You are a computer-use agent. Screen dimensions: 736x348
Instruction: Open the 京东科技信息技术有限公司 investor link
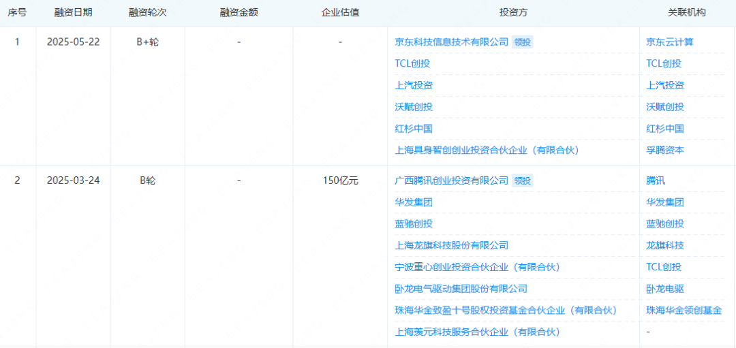pyautogui.click(x=452, y=42)
